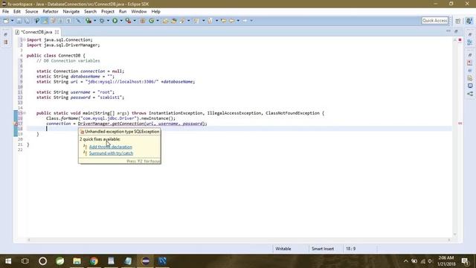Click the editor vertical scrollbar
Image resolution: width=476 pixels, height=268 pixels.
pyautogui.click(x=454, y=137)
